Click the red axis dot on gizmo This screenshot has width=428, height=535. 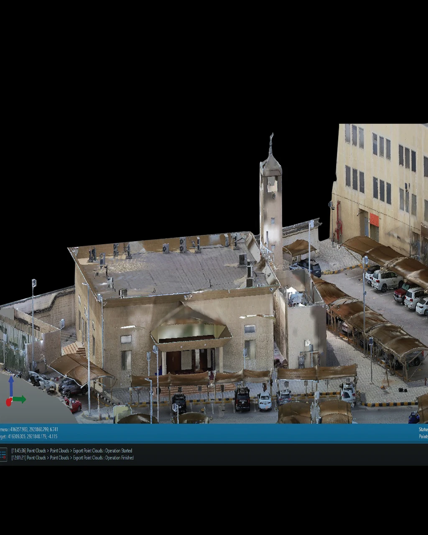[8, 402]
